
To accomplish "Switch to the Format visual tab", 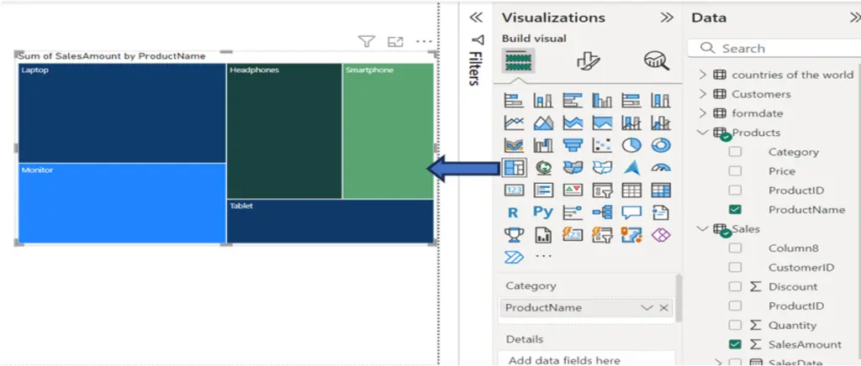I will [x=589, y=60].
